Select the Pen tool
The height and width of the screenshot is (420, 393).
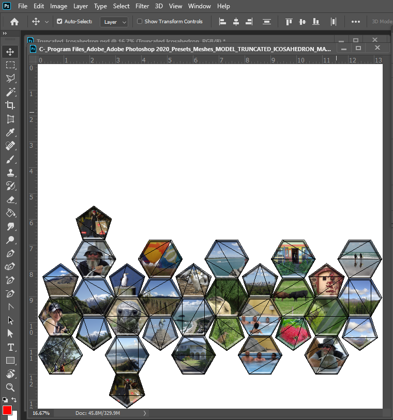(x=10, y=253)
